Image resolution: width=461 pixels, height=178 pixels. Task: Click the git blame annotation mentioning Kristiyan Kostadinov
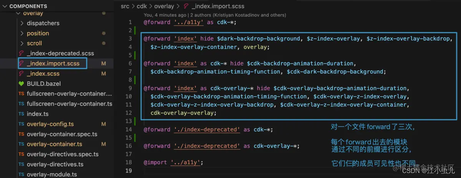(215, 15)
